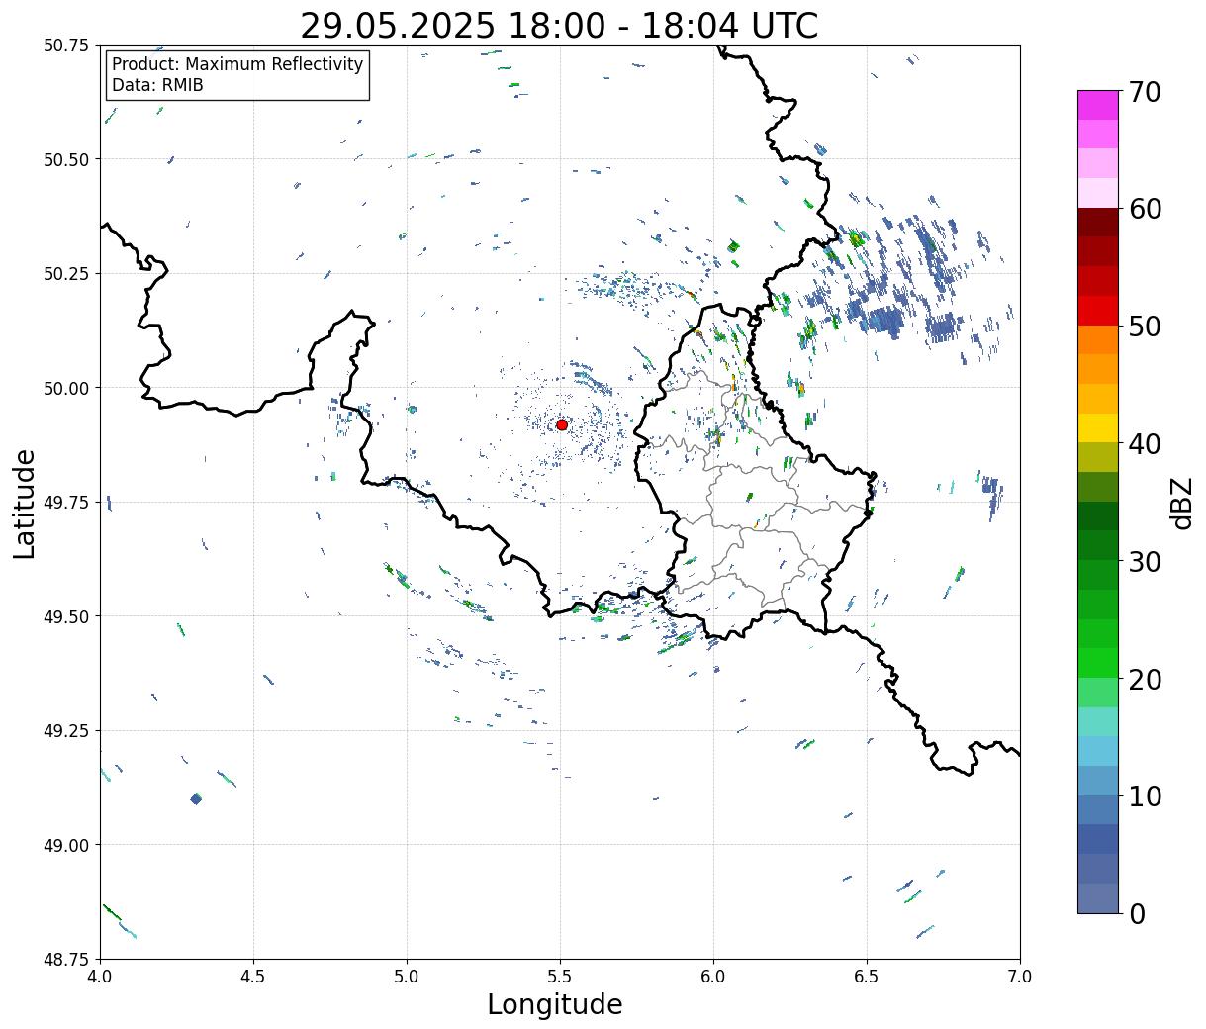Click the orange swatch just below 50
1206x1029 pixels.
pos(1098,340)
